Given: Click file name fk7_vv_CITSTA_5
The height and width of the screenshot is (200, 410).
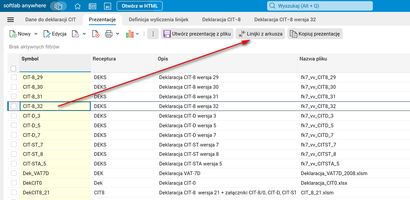Looking at the screenshot, I should 320,164.
